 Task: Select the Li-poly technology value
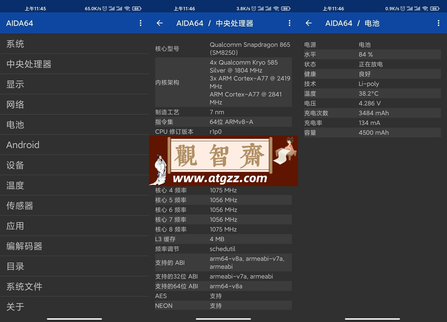pyautogui.click(x=369, y=84)
